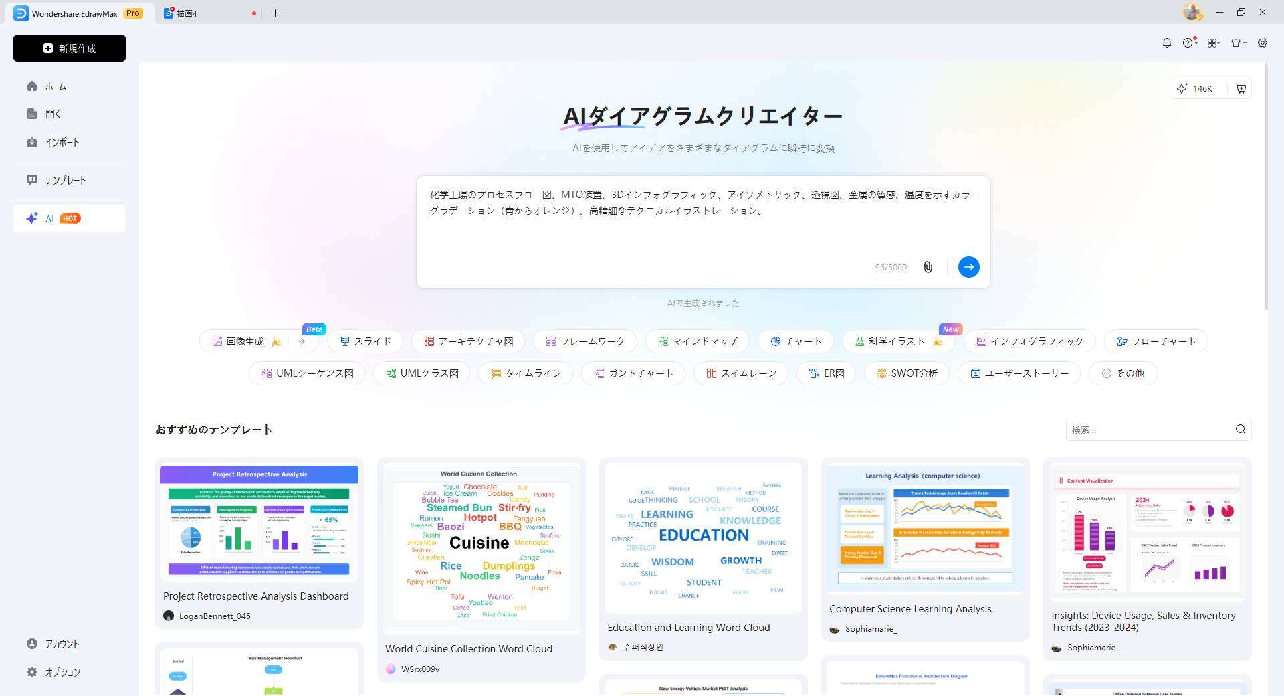Open the notification bell
Viewport: 1284px width, 696px height.
pos(1167,42)
